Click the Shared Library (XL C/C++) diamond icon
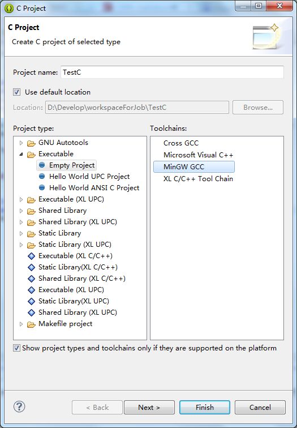This screenshot has height=428, width=297. [x=31, y=279]
